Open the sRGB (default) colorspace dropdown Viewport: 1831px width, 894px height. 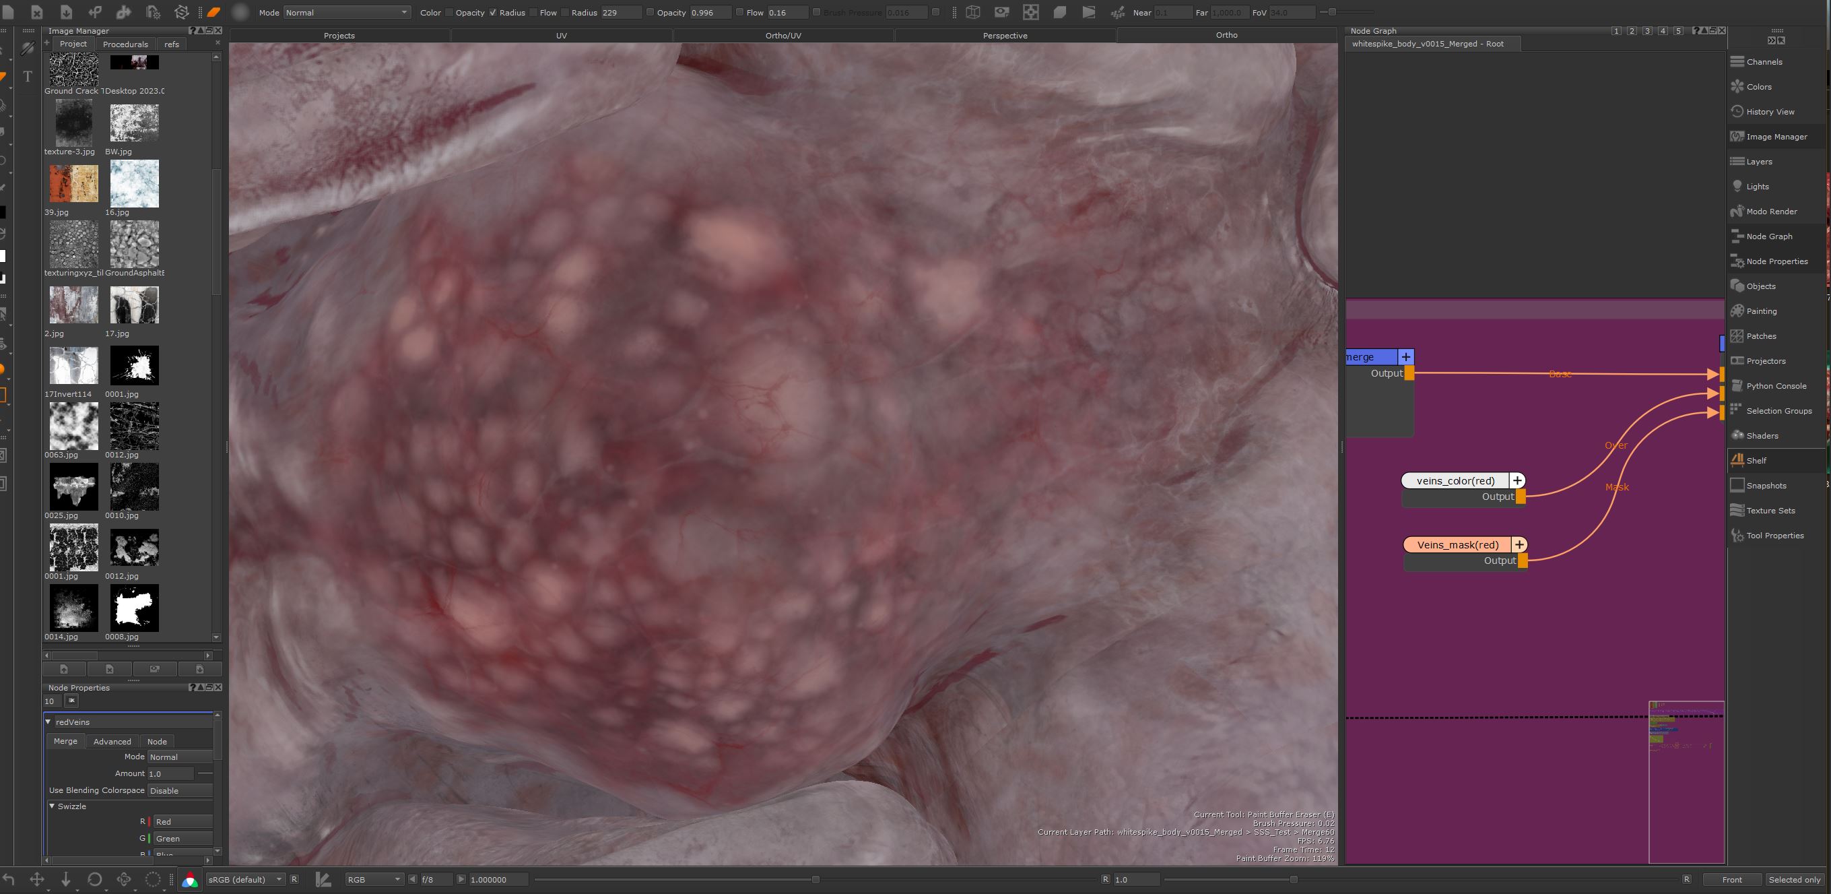click(x=244, y=880)
